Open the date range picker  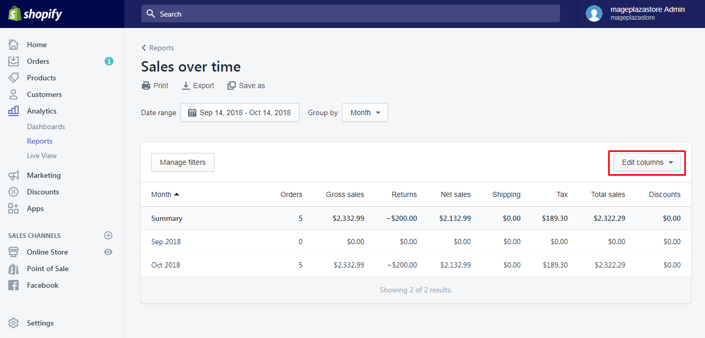tap(240, 112)
